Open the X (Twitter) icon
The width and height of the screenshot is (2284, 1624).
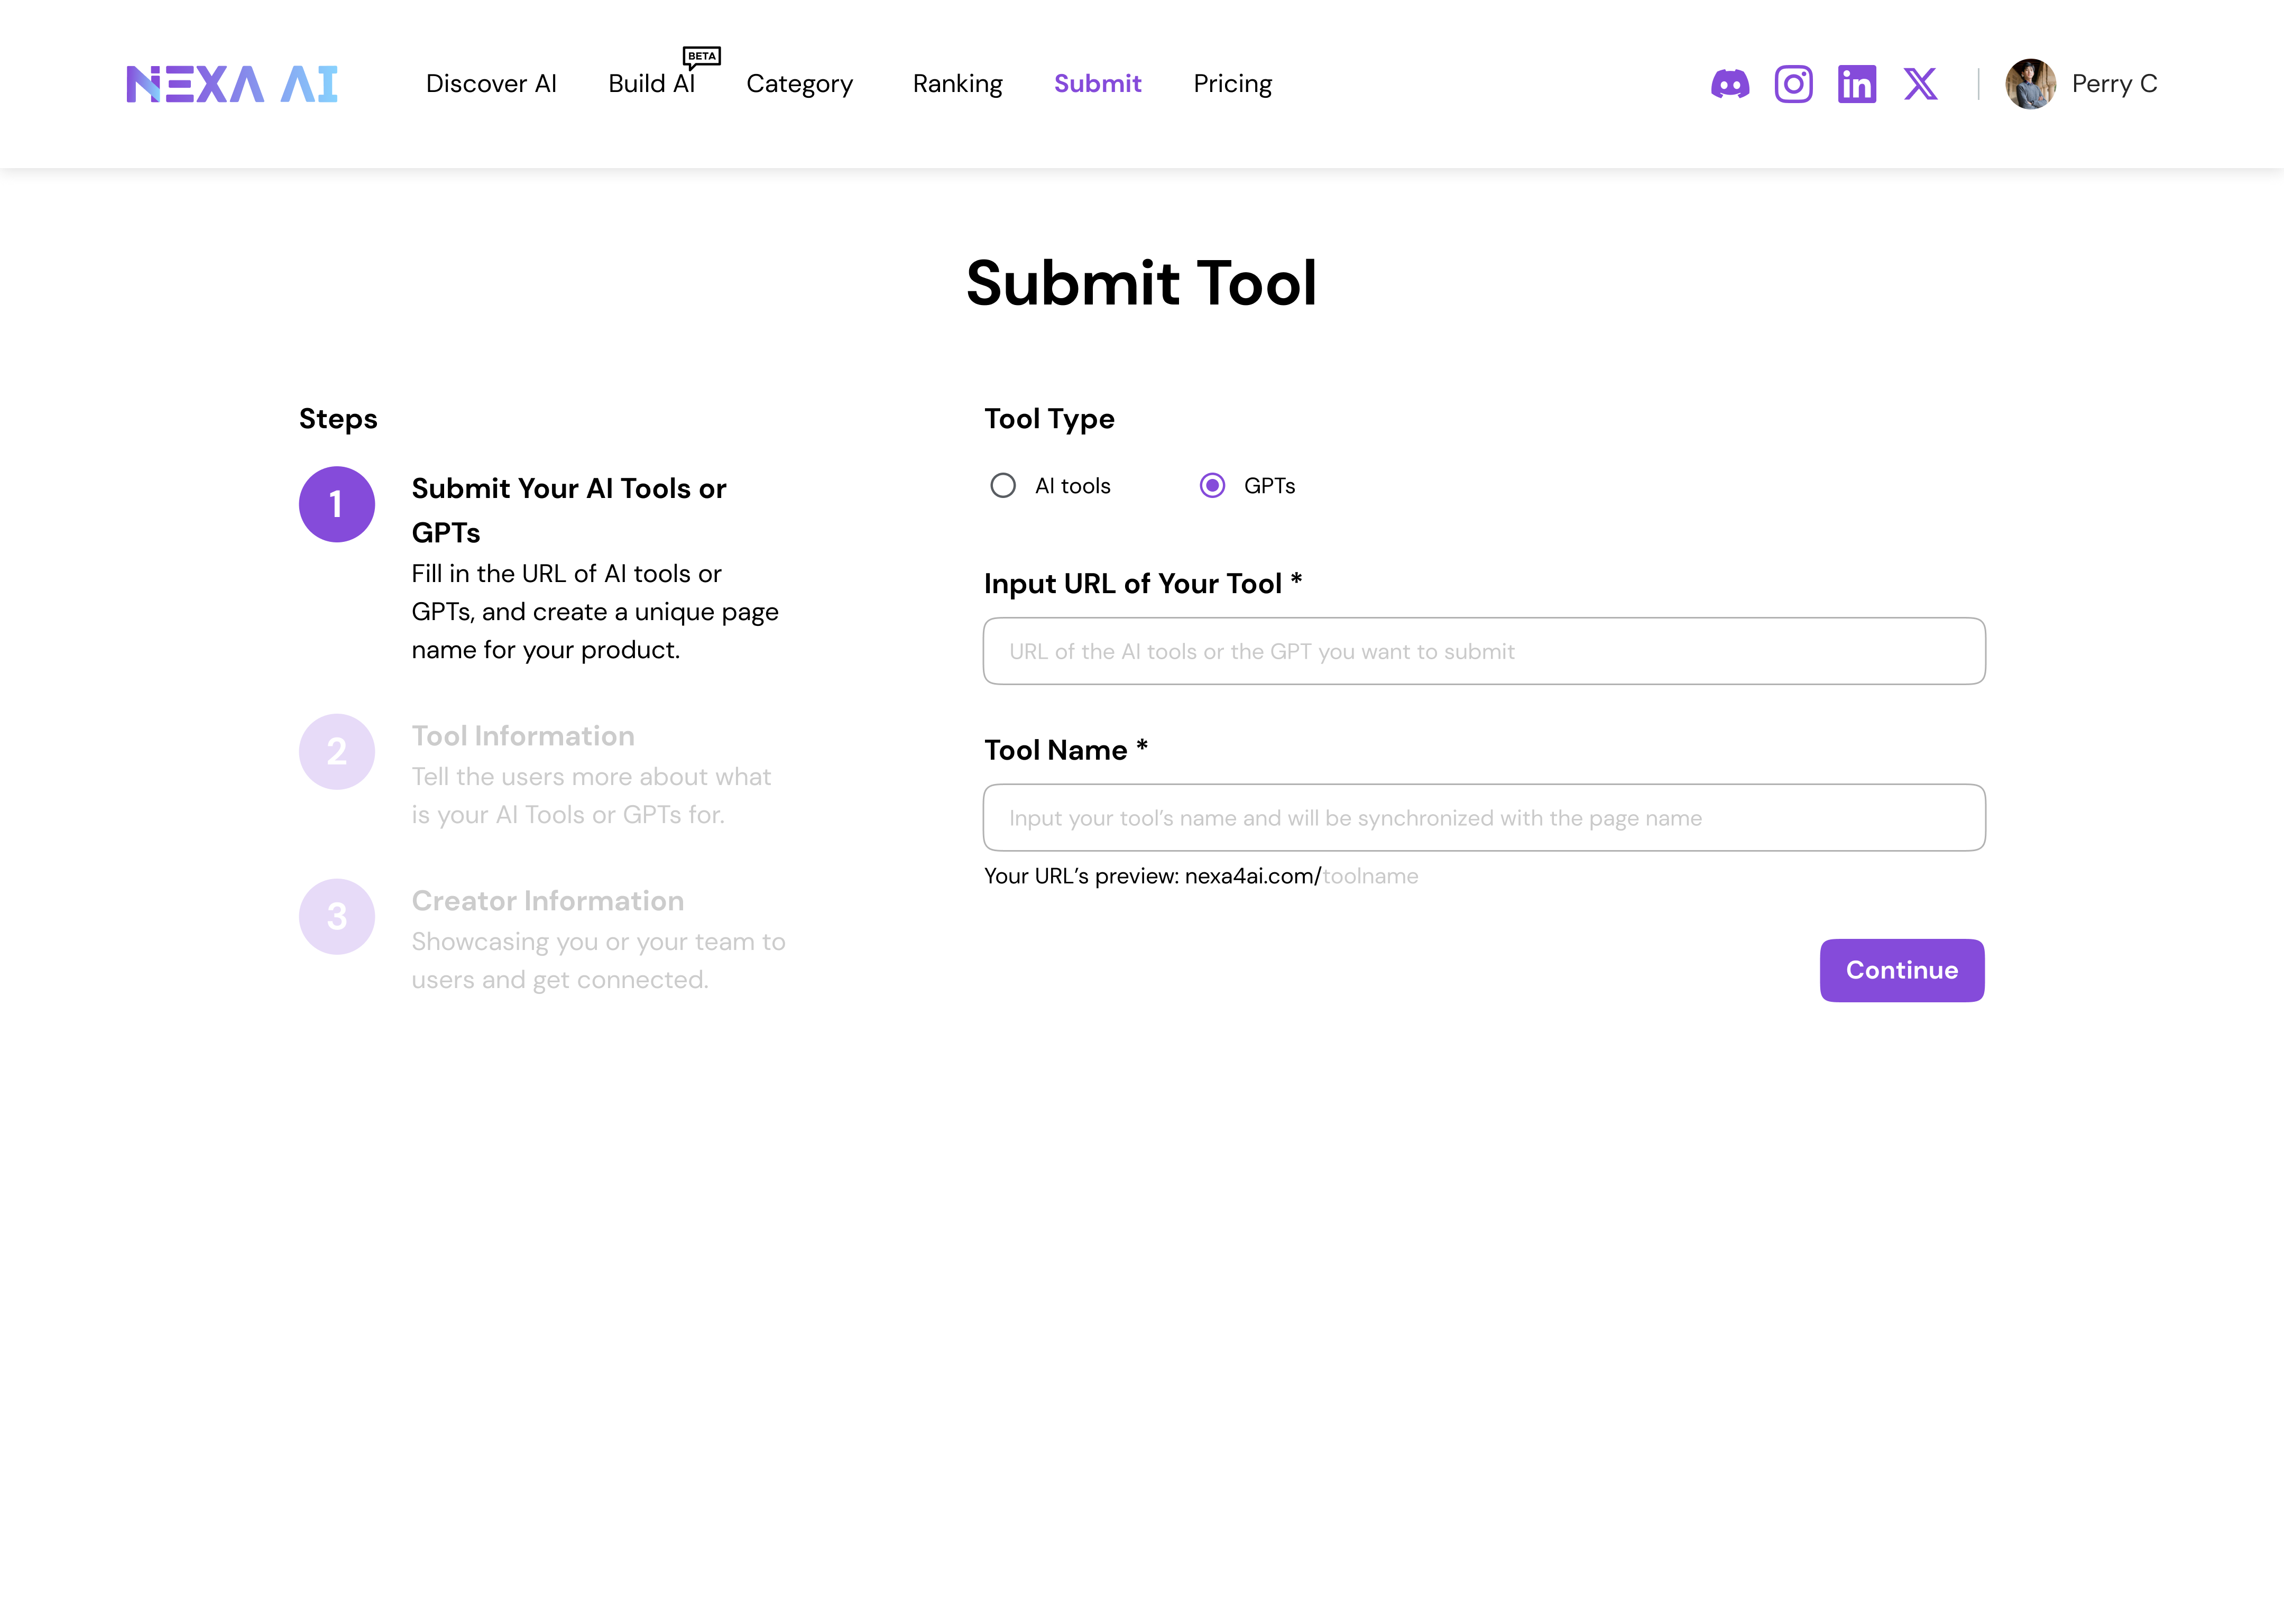pos(1920,84)
